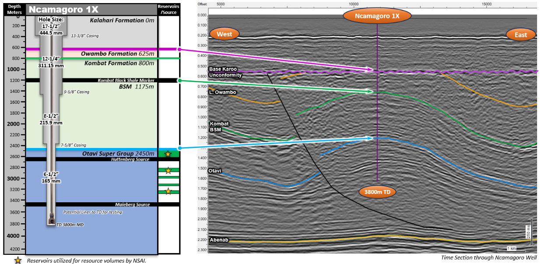The image size is (541, 264).
Task: Click the Reservoirs /Source column header
Action: (x=169, y=9)
